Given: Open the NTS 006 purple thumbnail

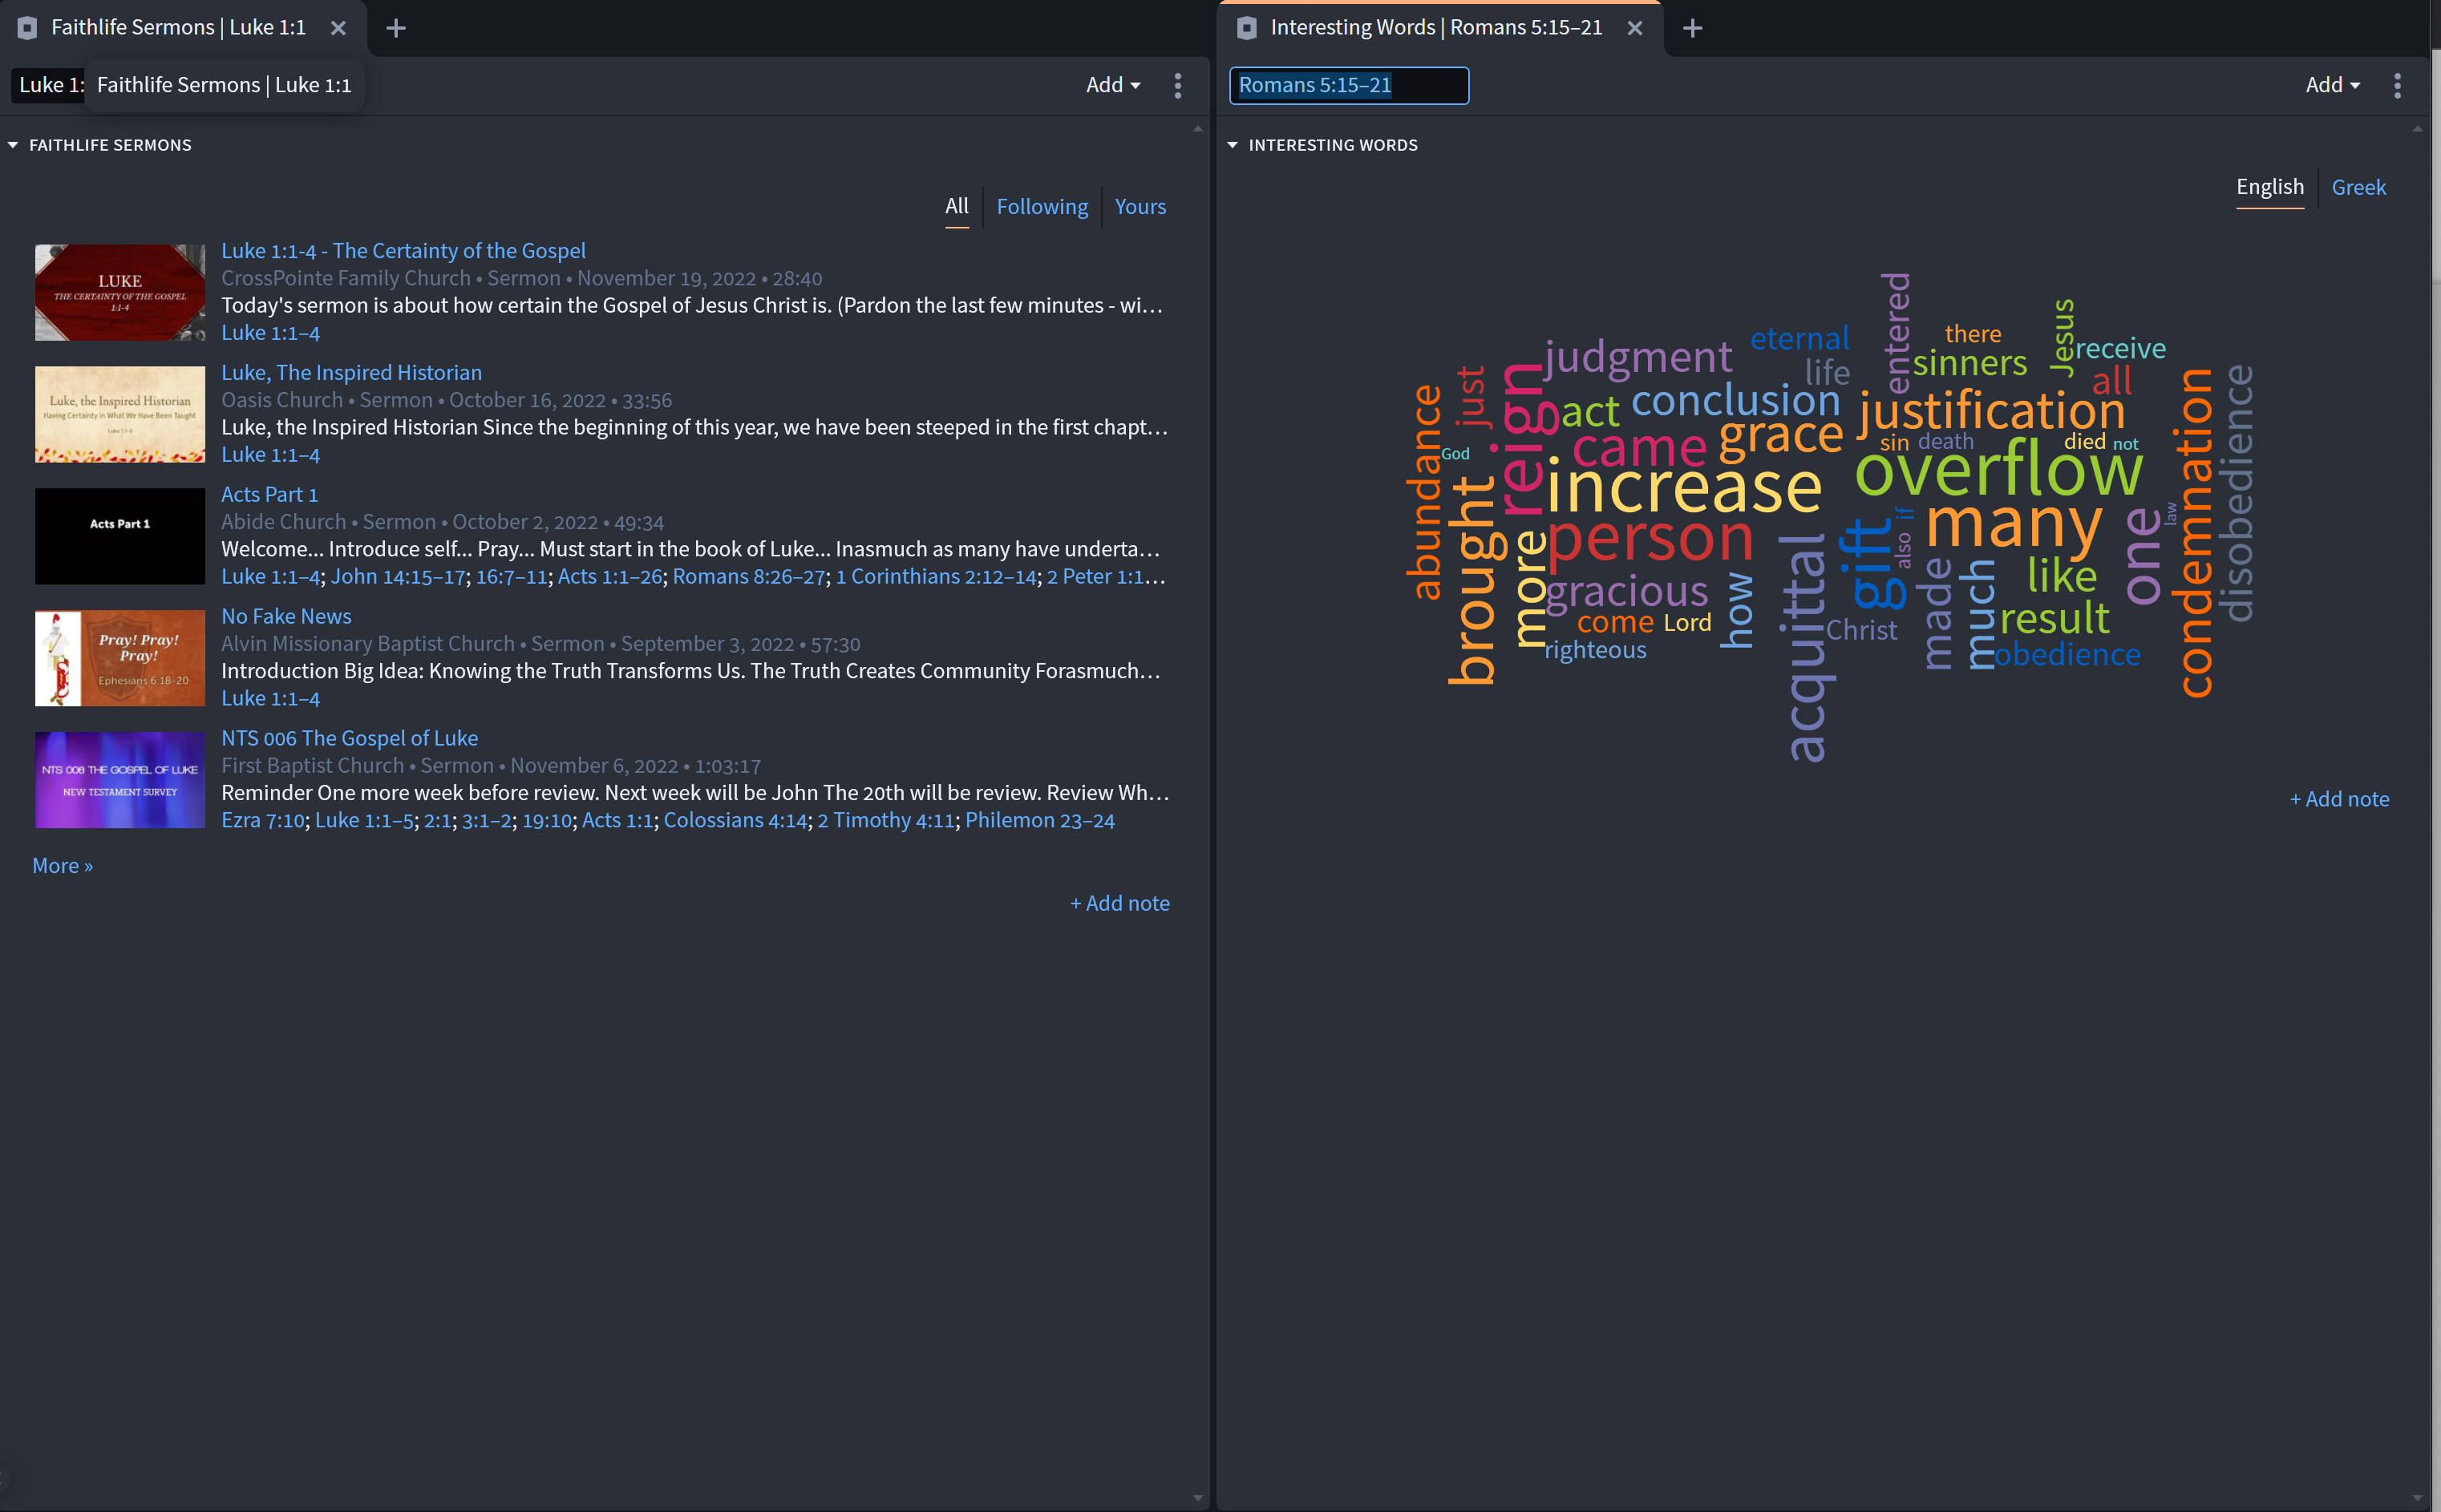Looking at the screenshot, I should 120,780.
